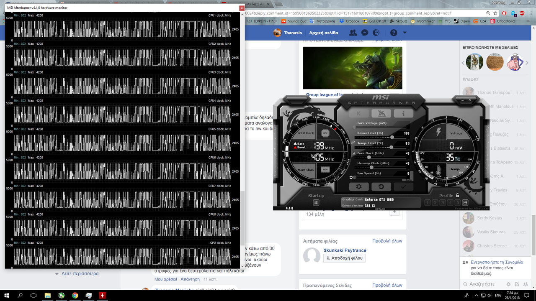Click Adblock Plus extension icon

[522, 13]
